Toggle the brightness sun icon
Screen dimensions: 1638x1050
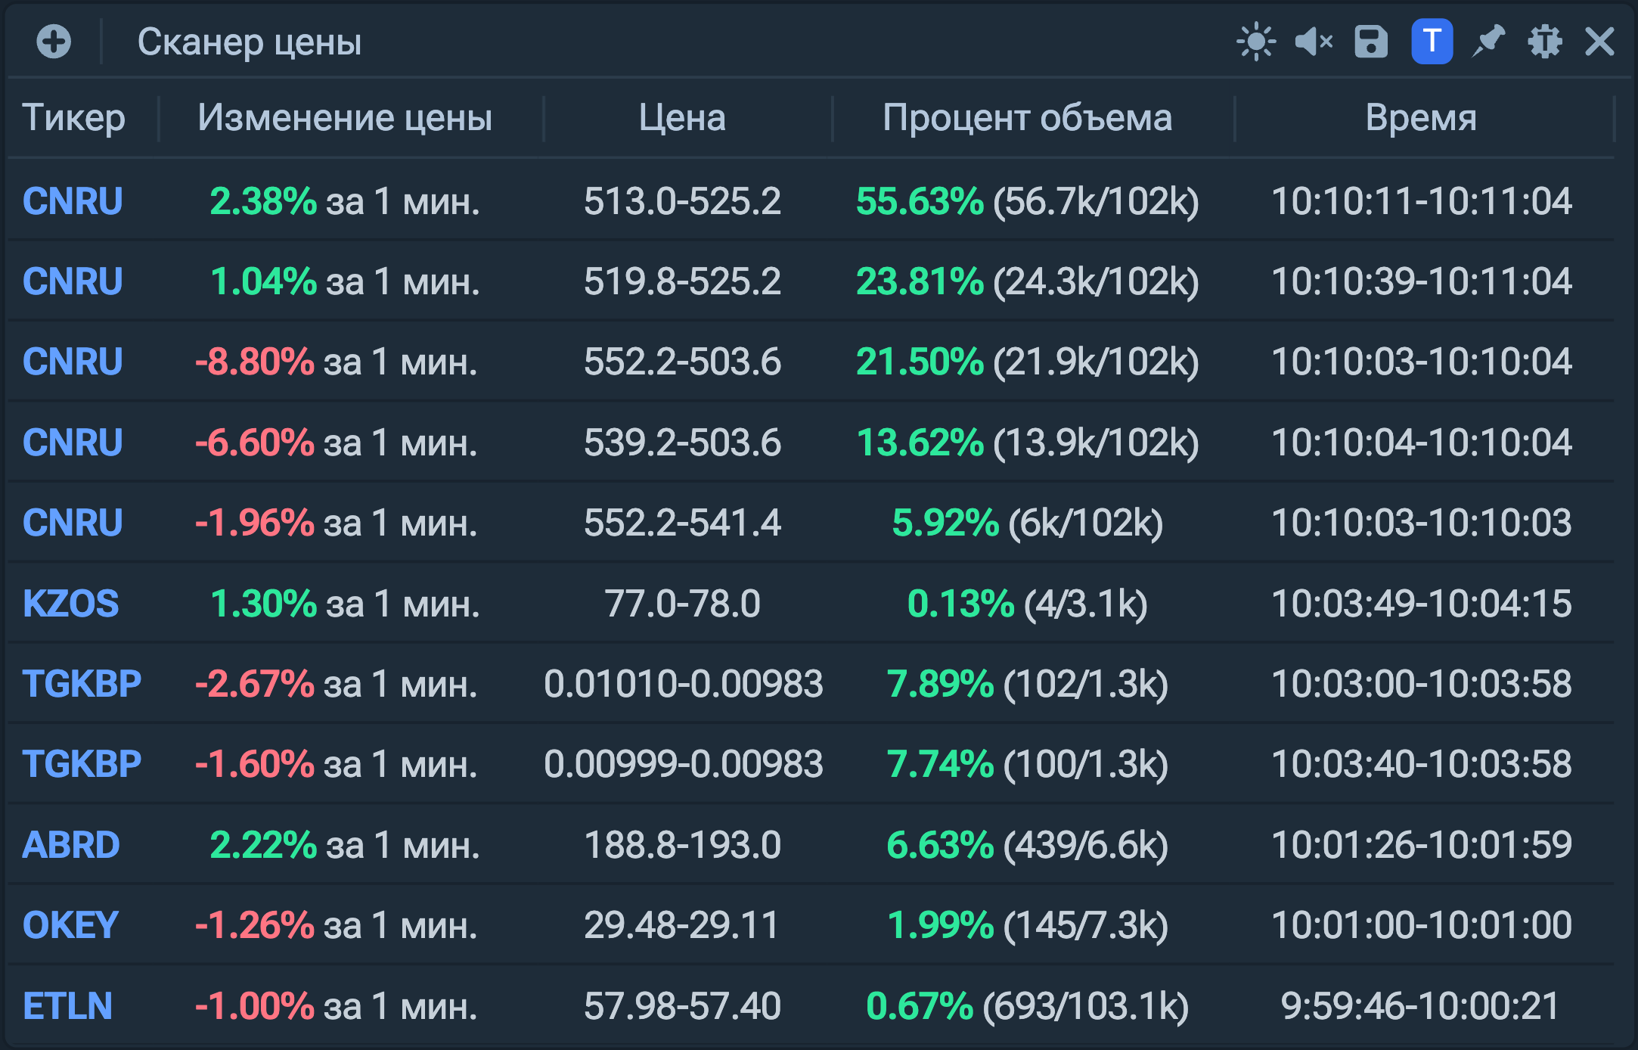[1255, 42]
